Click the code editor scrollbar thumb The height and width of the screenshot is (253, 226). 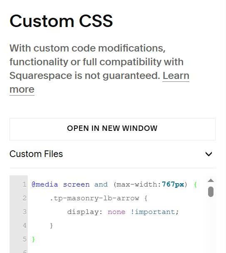[211, 192]
